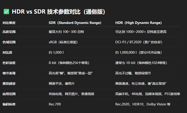Click the cell '最高大约 100~300 尼特'

(66, 32)
